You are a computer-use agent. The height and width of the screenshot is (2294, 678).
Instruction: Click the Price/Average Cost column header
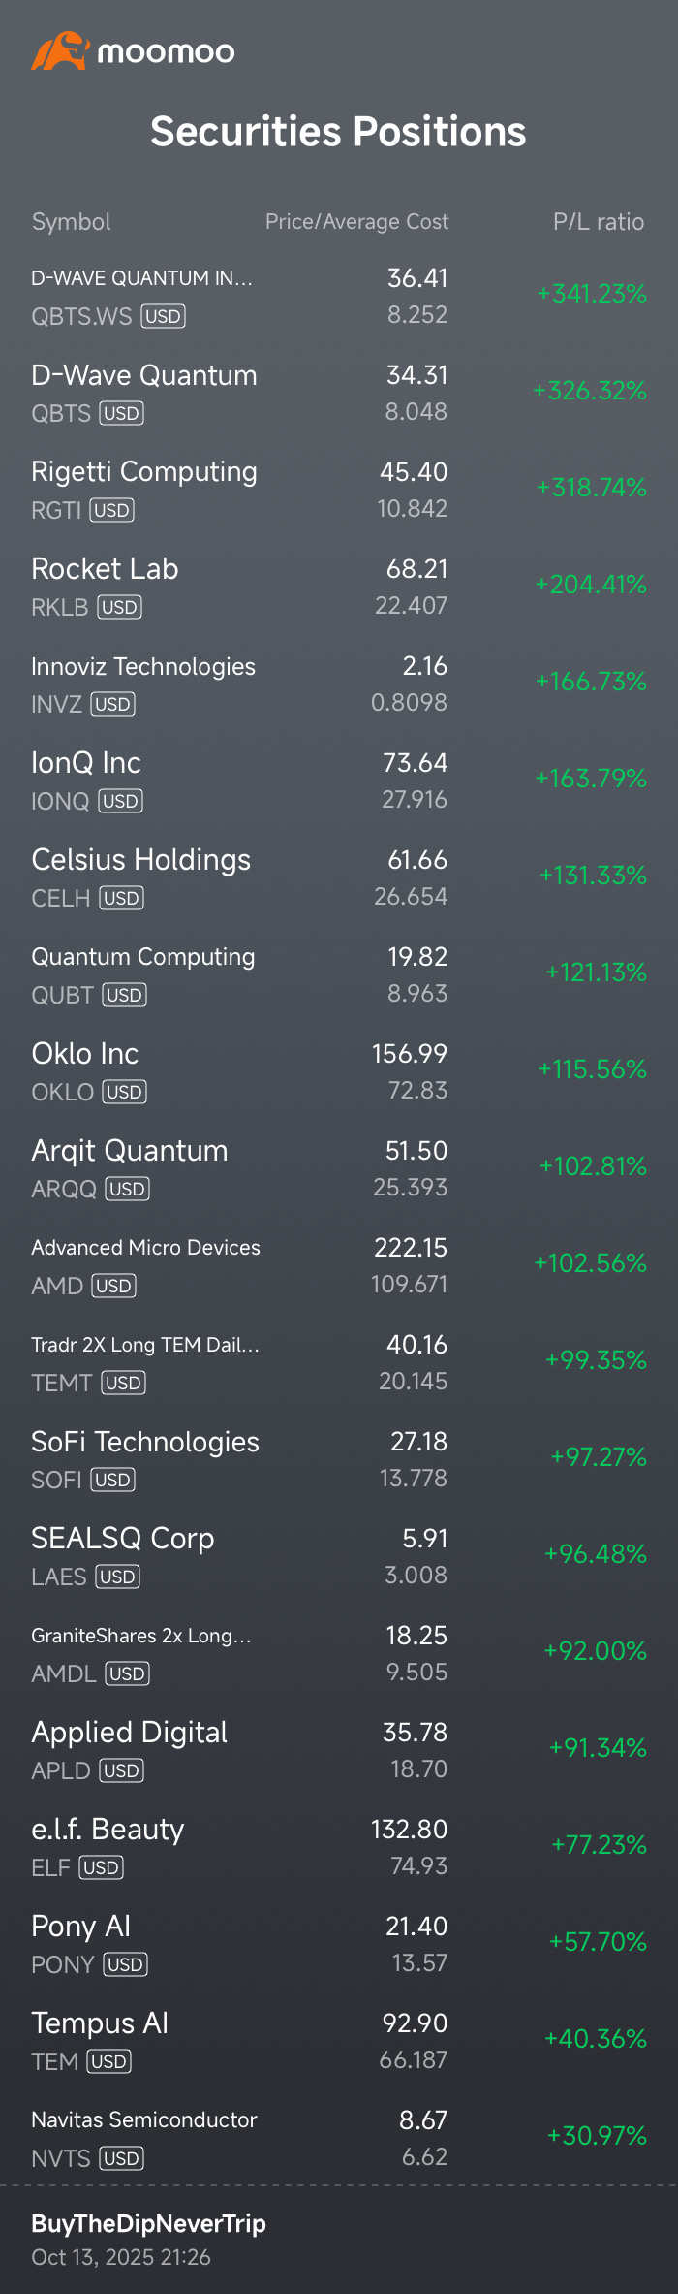(356, 222)
